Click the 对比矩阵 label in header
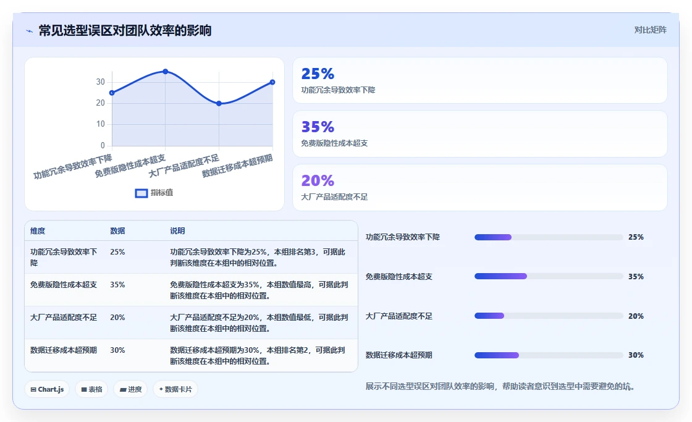 click(x=650, y=30)
